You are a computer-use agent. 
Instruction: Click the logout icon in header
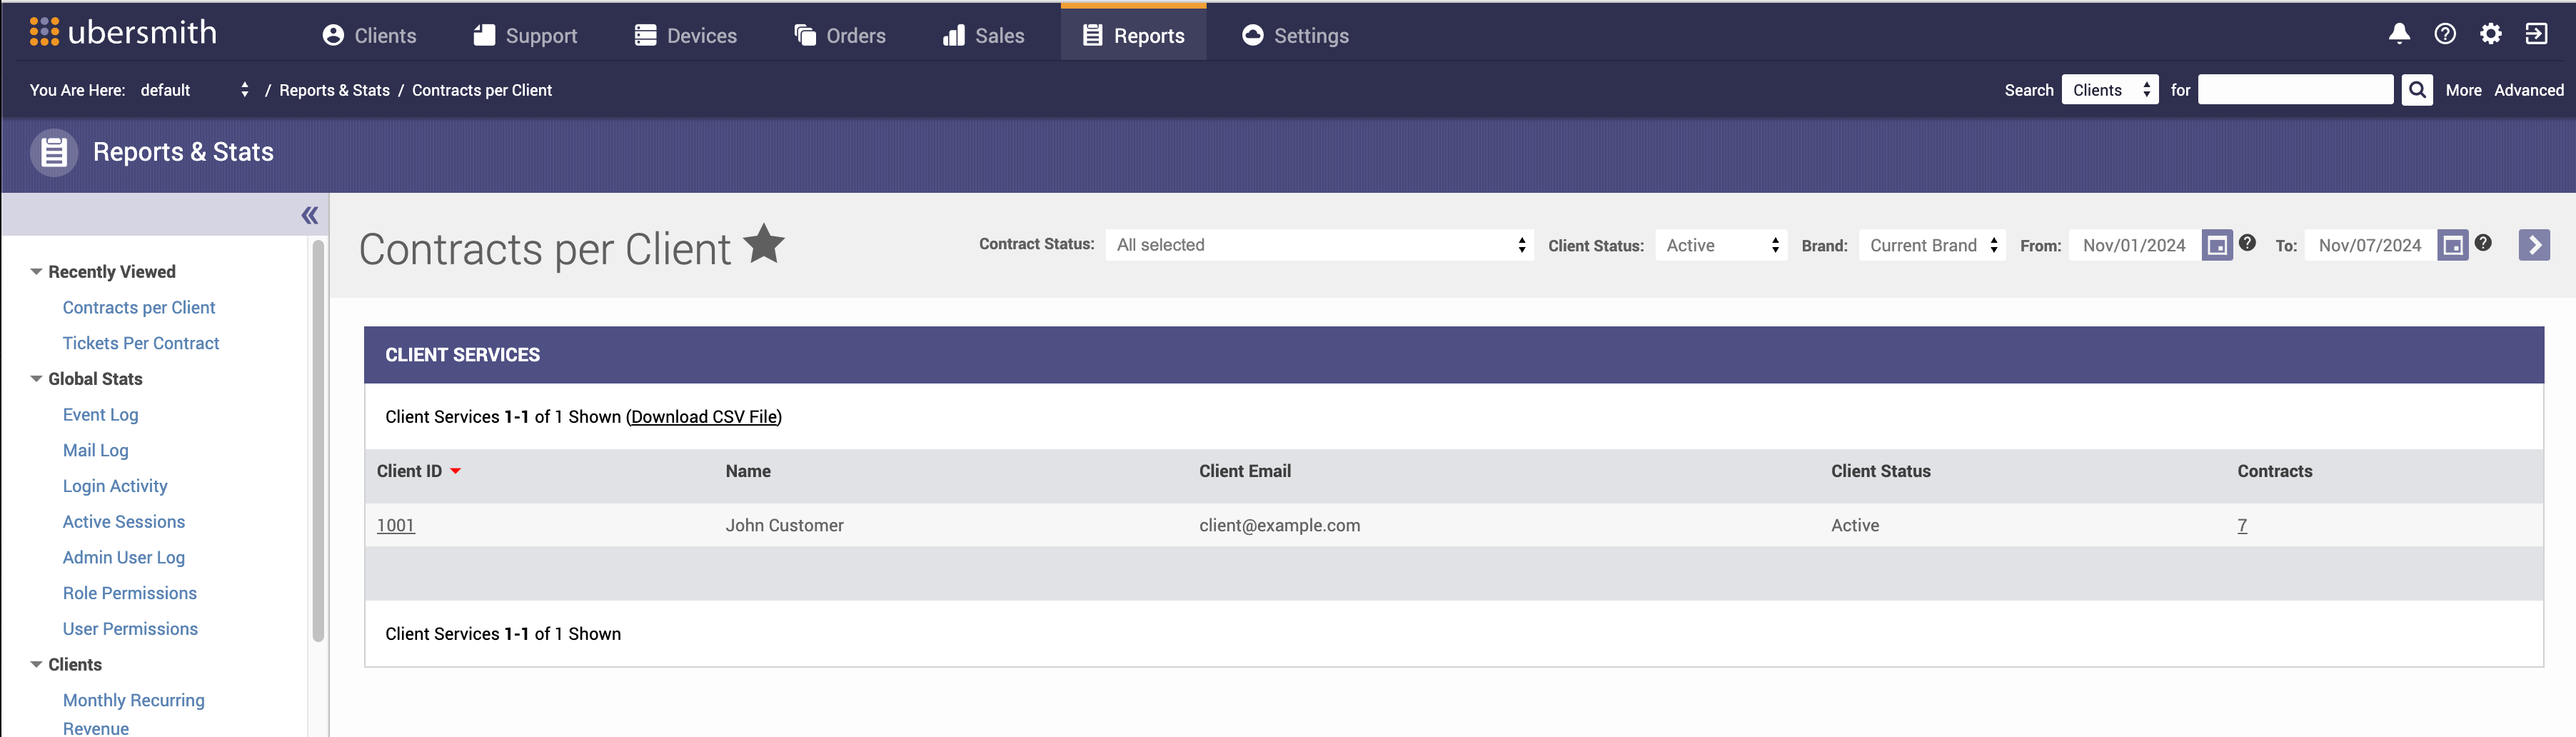pos(2536,34)
